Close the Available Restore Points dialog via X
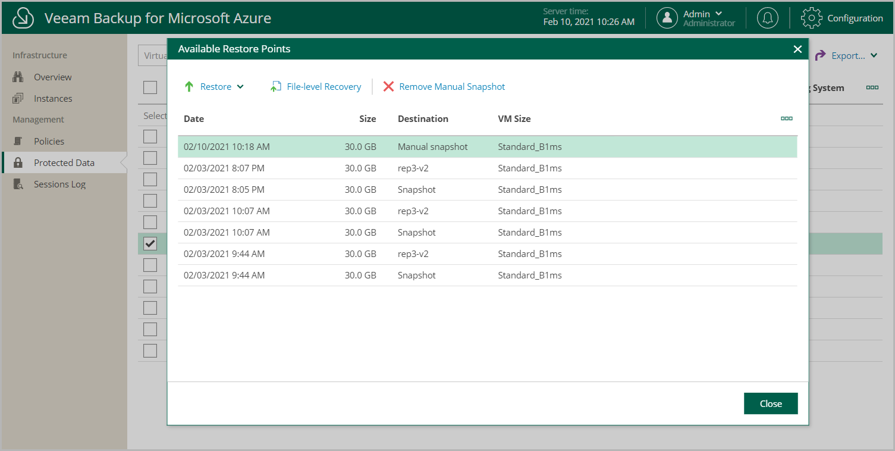 click(x=797, y=49)
